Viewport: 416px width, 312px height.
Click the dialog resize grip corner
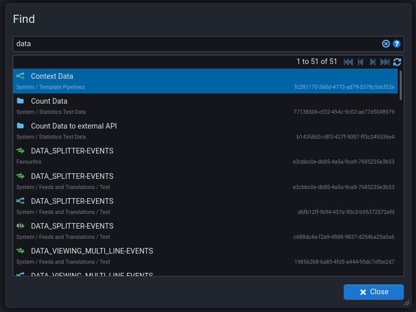(x=406, y=303)
